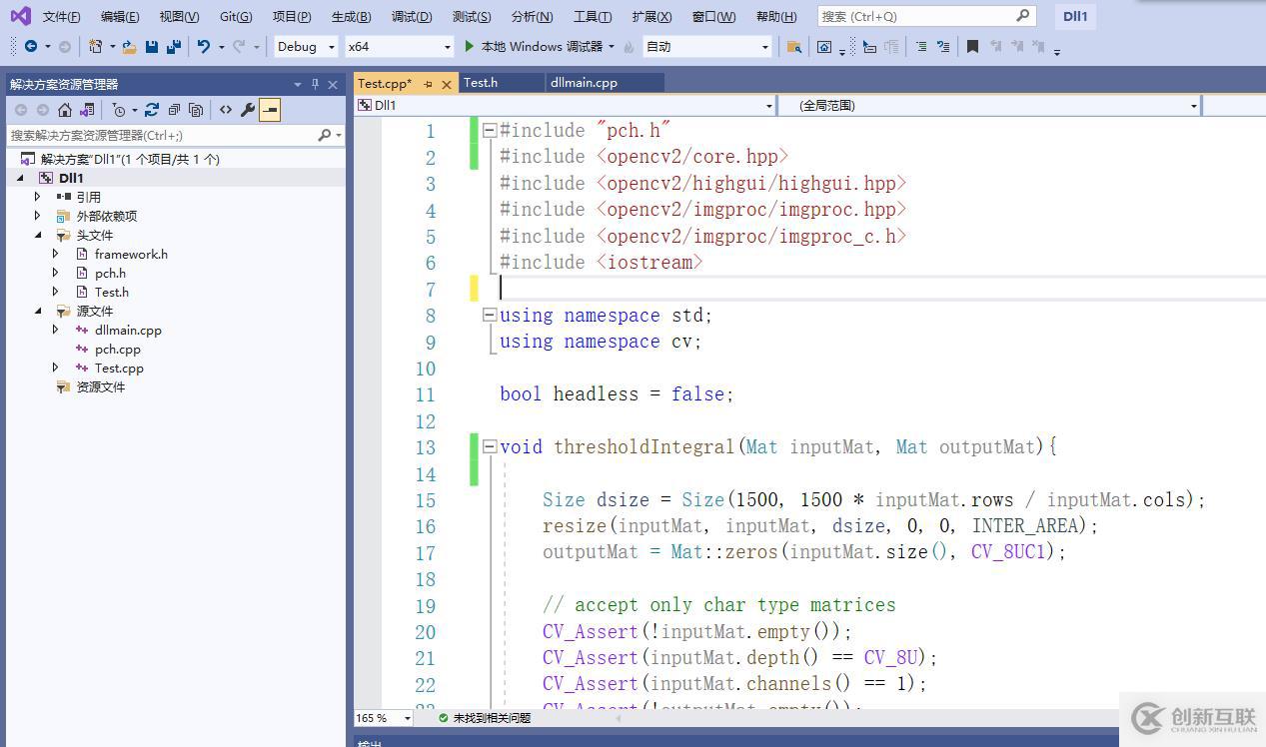
Task: Click the Find in Files folder icon
Action: [794, 47]
